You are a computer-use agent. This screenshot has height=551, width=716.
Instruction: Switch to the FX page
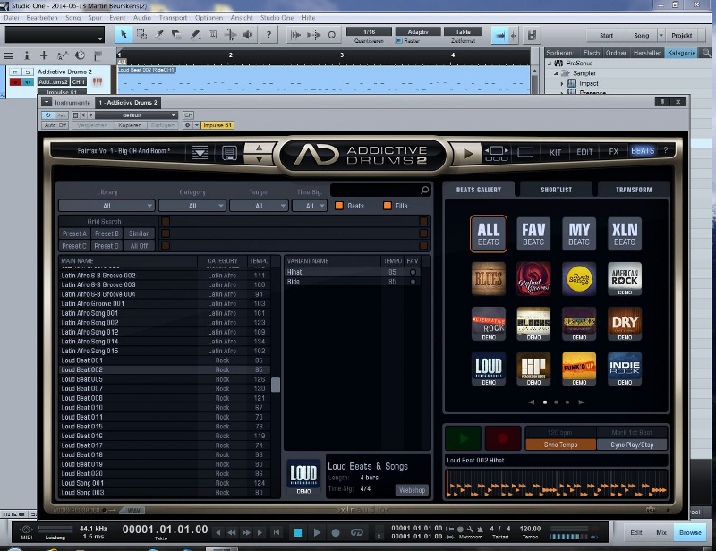[614, 151]
